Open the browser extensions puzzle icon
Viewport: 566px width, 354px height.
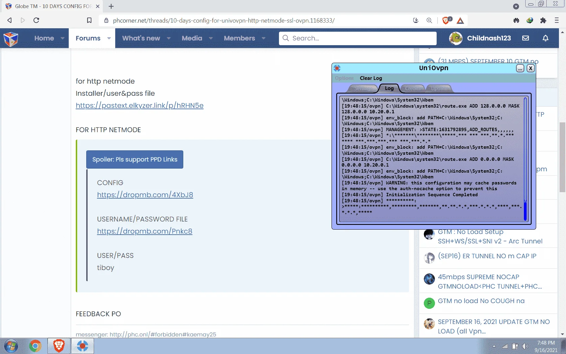[x=543, y=21]
